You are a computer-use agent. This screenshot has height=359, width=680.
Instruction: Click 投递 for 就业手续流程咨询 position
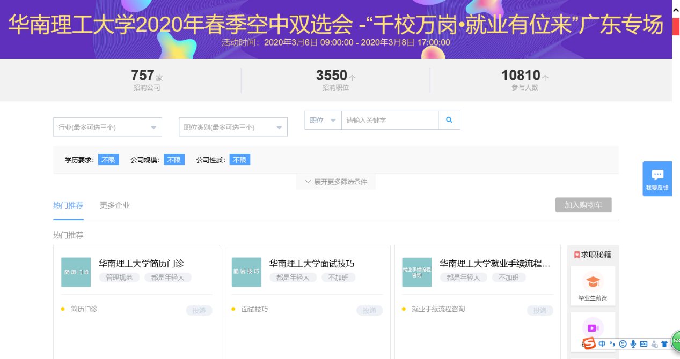[540, 310]
